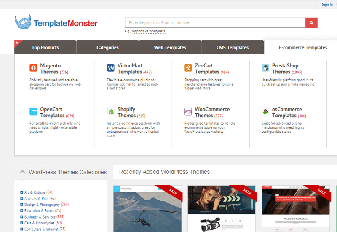
Task: Click Cars & Motorcycles category link
Action: tap(39, 223)
